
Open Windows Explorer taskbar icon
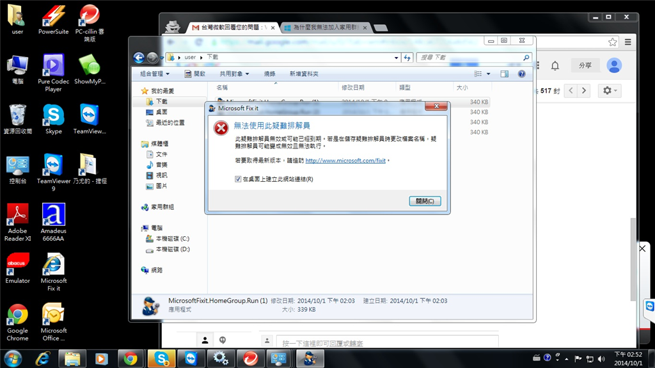coord(72,359)
